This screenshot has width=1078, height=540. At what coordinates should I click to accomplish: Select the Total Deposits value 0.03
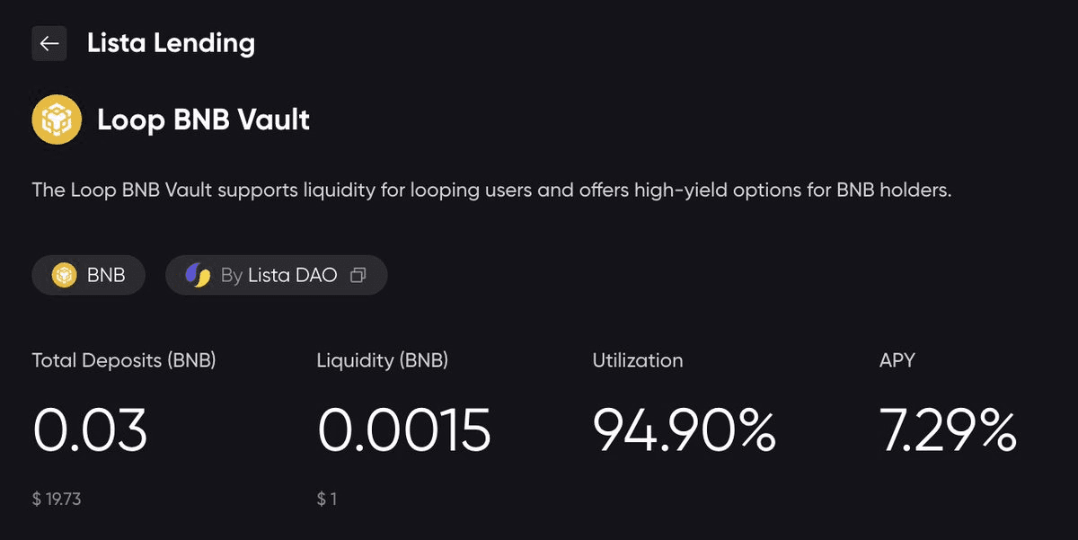[x=89, y=429]
